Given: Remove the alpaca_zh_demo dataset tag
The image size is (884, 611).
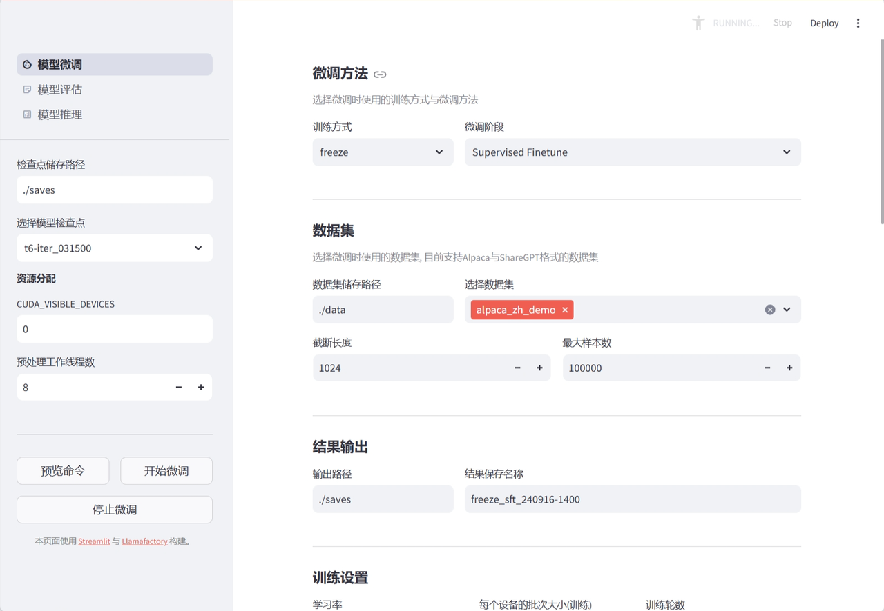Looking at the screenshot, I should pos(565,310).
